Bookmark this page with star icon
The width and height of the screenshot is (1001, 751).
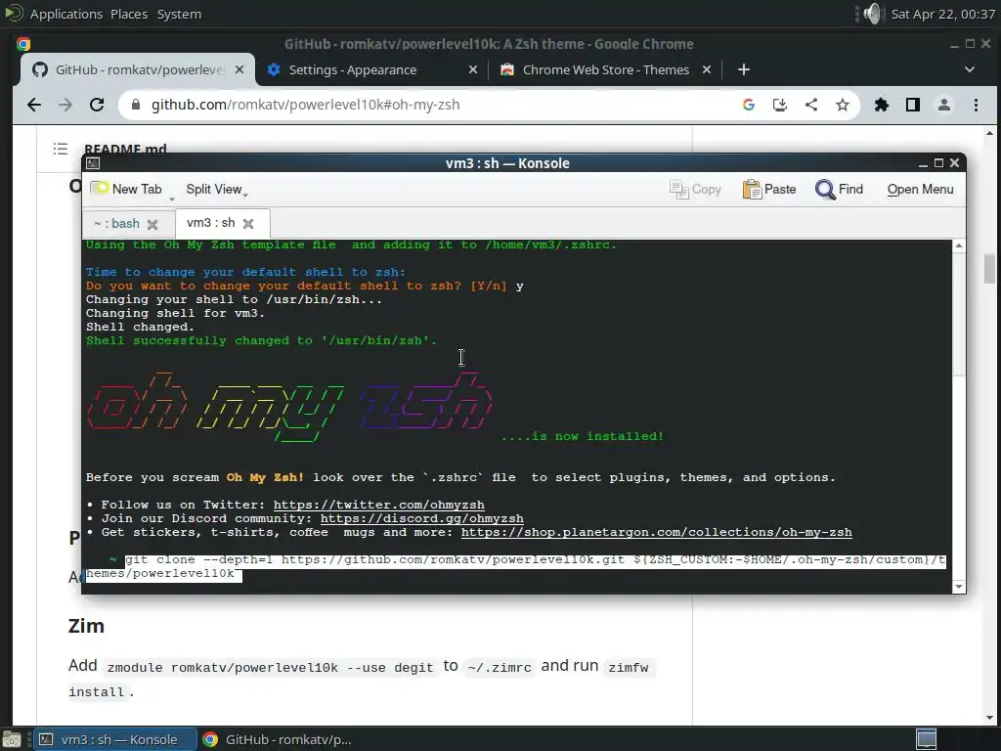coord(843,105)
